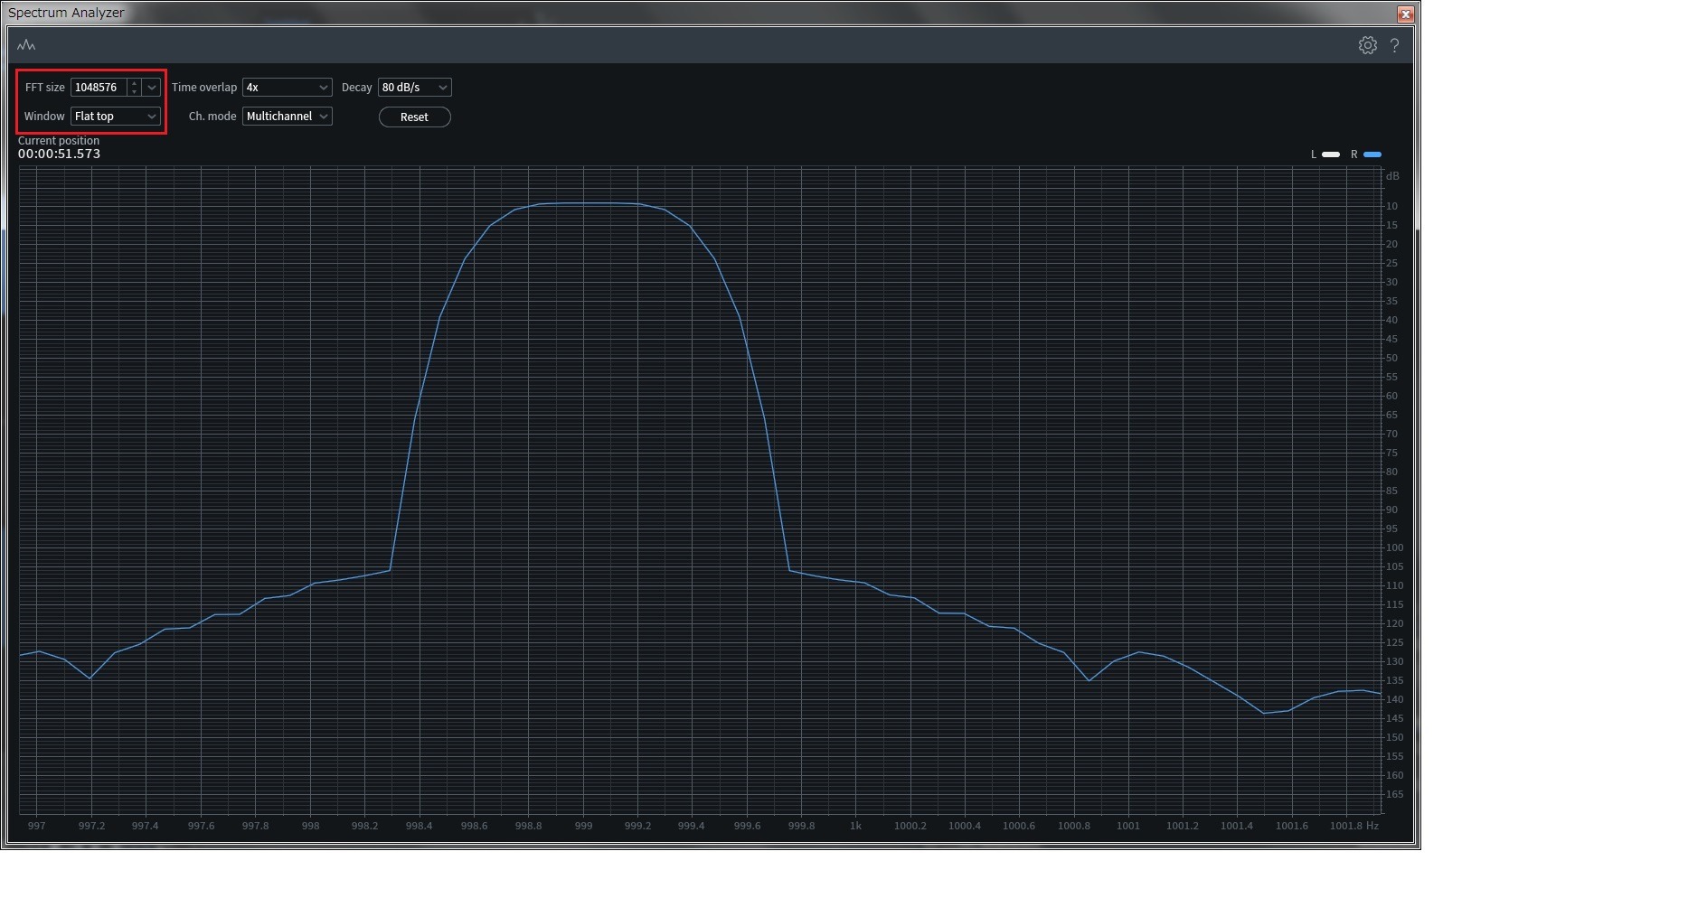Image resolution: width=1707 pixels, height=898 pixels.
Task: Click the current position time 00:00:51.573
Action: click(60, 154)
